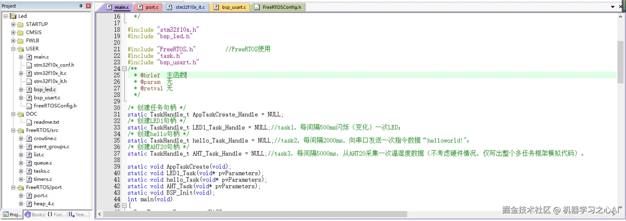626x221 pixels.
Task: Switch to the Books bottom tab
Action: coord(34,214)
